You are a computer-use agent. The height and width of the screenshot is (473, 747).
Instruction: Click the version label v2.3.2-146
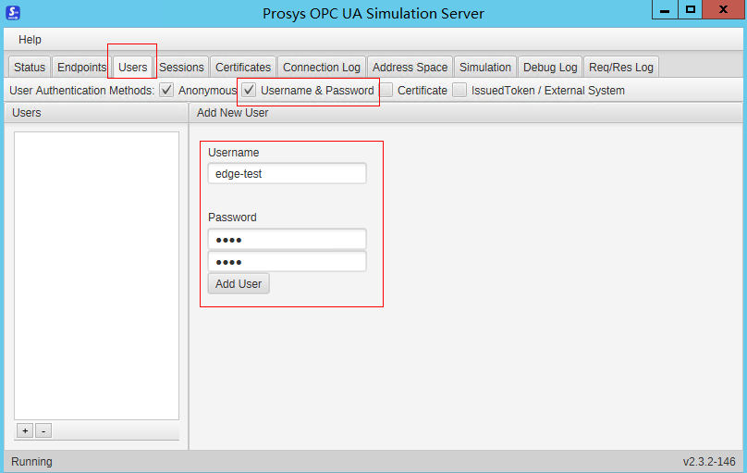click(709, 462)
